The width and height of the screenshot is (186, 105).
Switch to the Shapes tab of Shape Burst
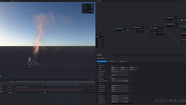pos(122,62)
